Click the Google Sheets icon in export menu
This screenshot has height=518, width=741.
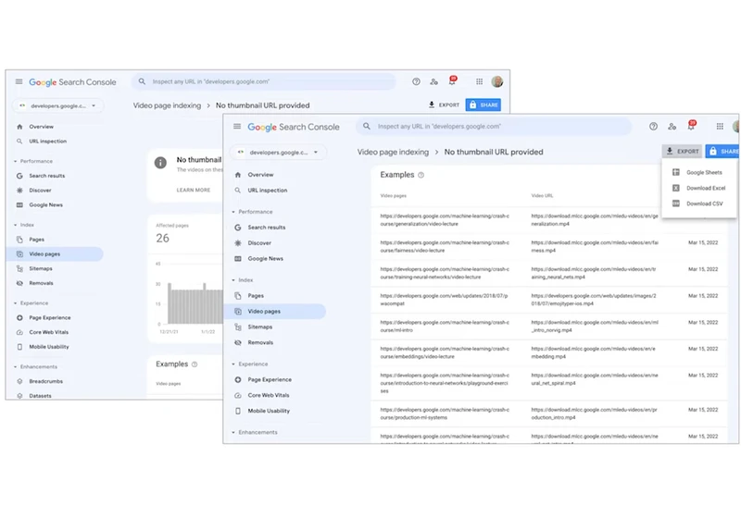click(676, 172)
